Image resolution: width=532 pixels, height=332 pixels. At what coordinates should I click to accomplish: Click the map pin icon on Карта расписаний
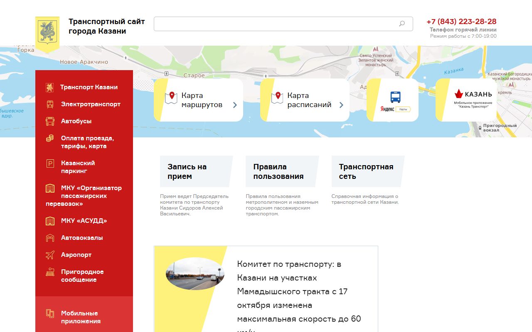(x=277, y=98)
